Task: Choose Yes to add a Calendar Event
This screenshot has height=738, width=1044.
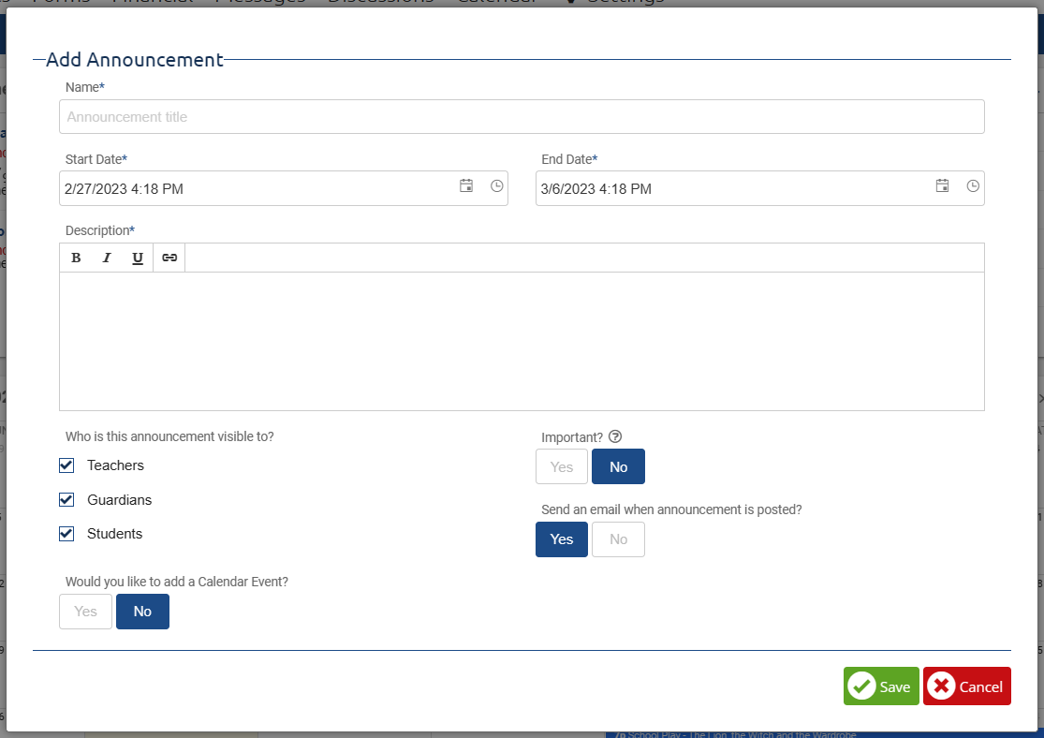Action: point(85,611)
